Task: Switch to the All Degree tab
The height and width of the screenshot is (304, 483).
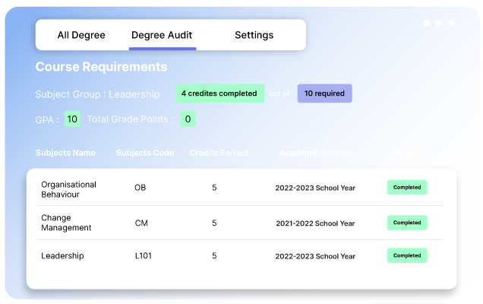Action: 81,35
